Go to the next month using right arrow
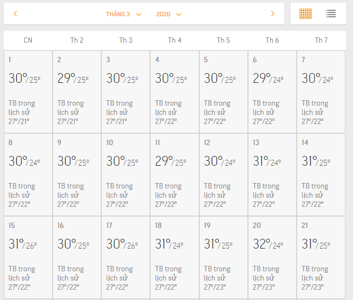 coord(273,14)
